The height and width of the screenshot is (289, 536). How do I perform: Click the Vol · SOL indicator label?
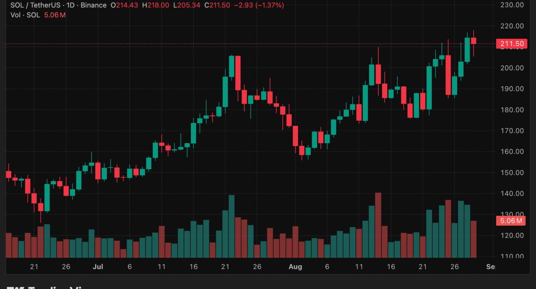point(26,15)
